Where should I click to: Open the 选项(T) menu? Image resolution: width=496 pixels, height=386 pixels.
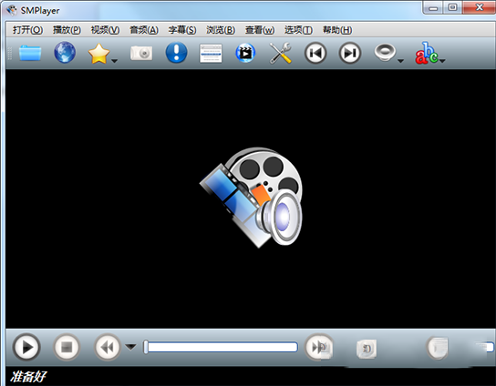click(298, 30)
